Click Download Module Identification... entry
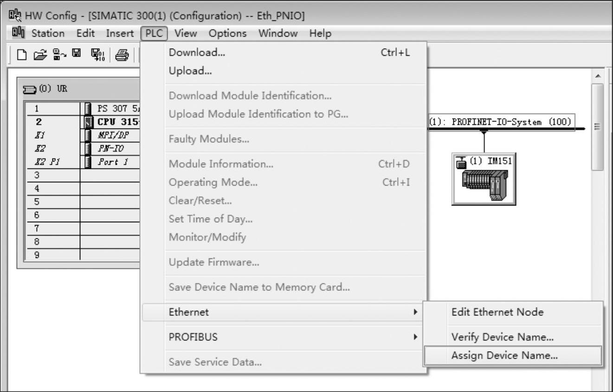This screenshot has height=392, width=613. 284,96
